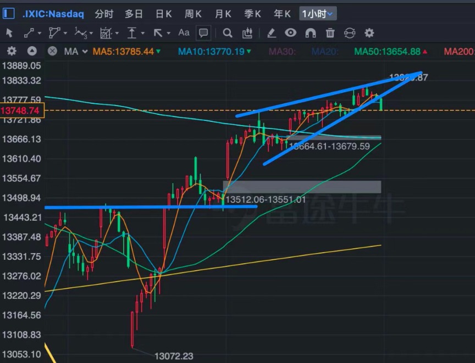The height and width of the screenshot is (363, 475).
Task: Select the cursor pointer tool
Action: (x=9, y=33)
